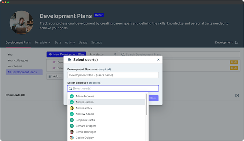The height and width of the screenshot is (141, 244).
Task: Click the New Development Plan button
Action: click(66, 54)
